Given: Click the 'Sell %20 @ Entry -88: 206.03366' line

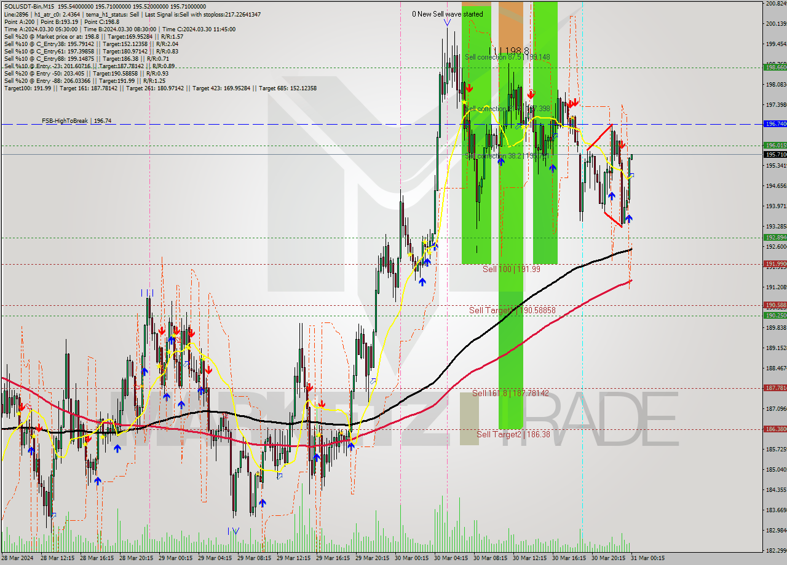Looking at the screenshot, I should pos(85,80).
